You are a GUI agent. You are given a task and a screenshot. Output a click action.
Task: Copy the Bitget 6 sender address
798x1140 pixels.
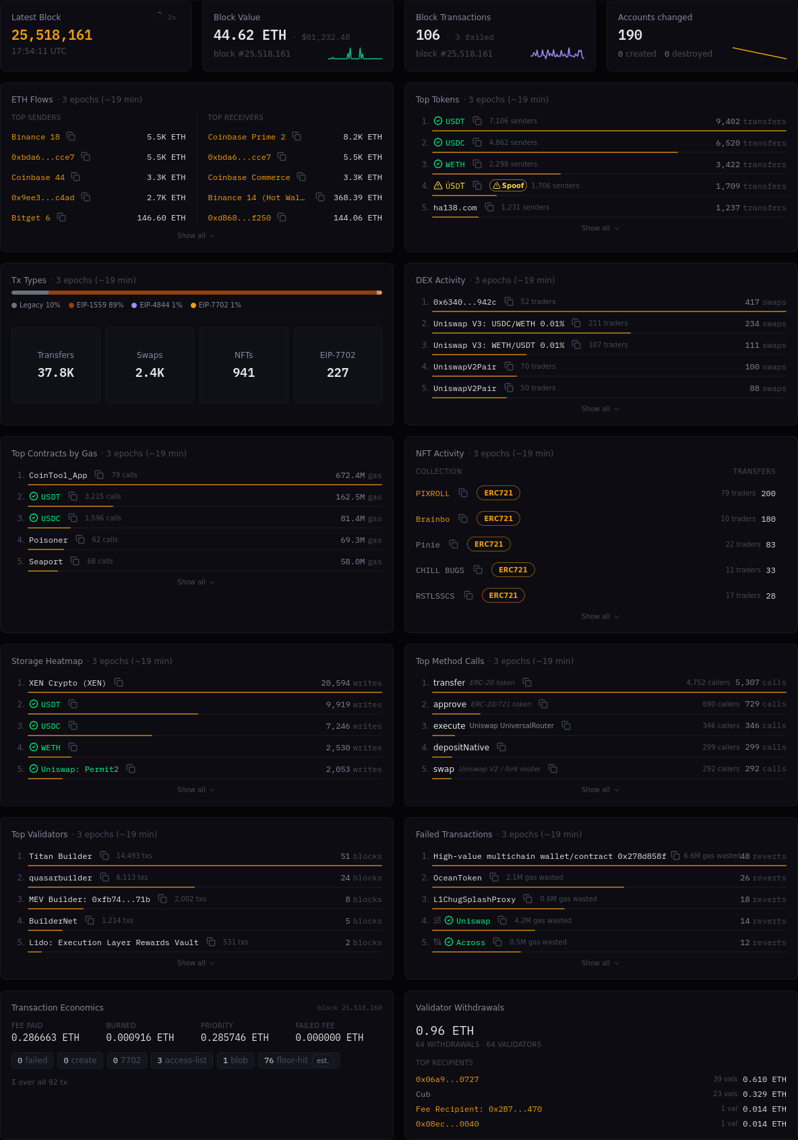click(61, 218)
